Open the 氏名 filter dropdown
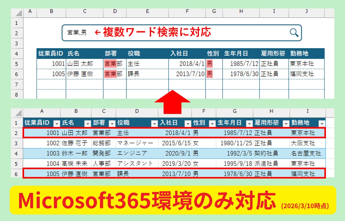Screen dimensions: 345x221 [88, 123]
